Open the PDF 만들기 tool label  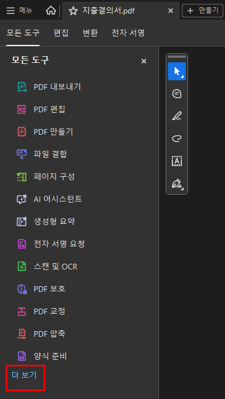53,132
